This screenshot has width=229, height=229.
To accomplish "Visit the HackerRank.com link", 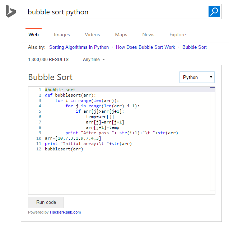I will tap(65, 212).
